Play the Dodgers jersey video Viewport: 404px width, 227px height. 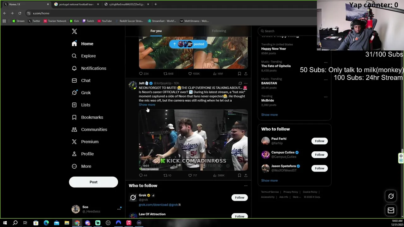[x=193, y=140]
